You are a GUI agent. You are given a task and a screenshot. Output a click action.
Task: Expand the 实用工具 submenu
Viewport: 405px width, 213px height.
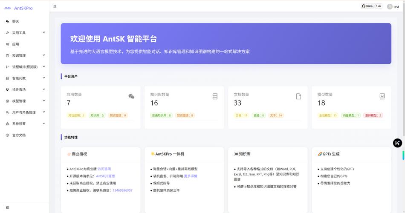(x=25, y=33)
